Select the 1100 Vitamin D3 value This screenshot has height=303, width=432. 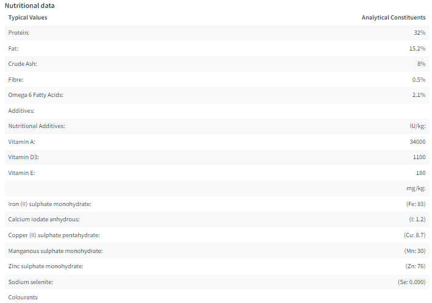(419, 157)
